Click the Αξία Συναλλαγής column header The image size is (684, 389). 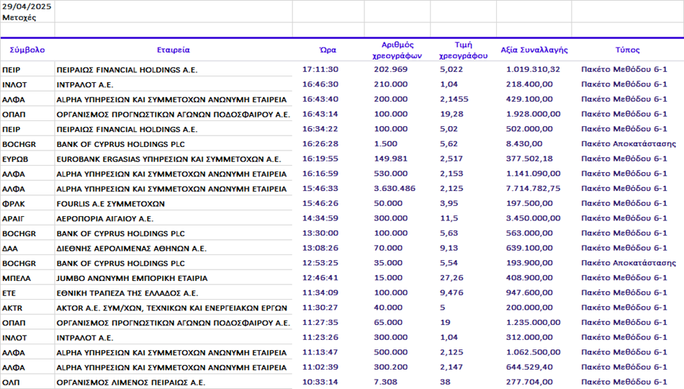click(534, 50)
